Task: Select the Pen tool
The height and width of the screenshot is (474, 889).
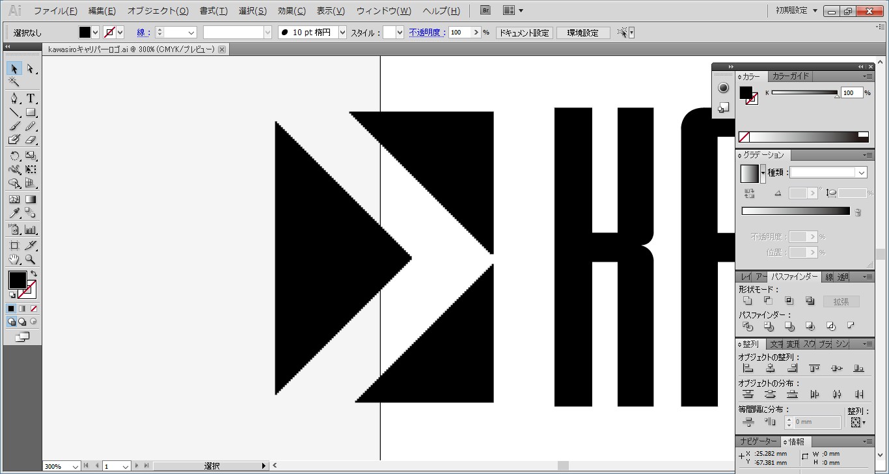Action: [14, 98]
